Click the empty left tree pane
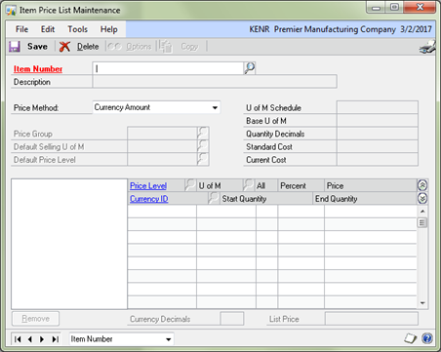 (x=69, y=244)
